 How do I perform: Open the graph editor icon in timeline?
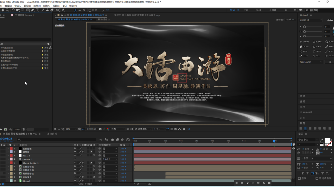tap(128, 140)
